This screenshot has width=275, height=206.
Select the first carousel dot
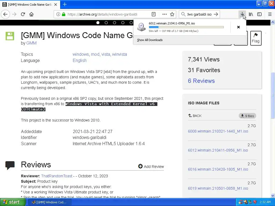click(x=98, y=23)
